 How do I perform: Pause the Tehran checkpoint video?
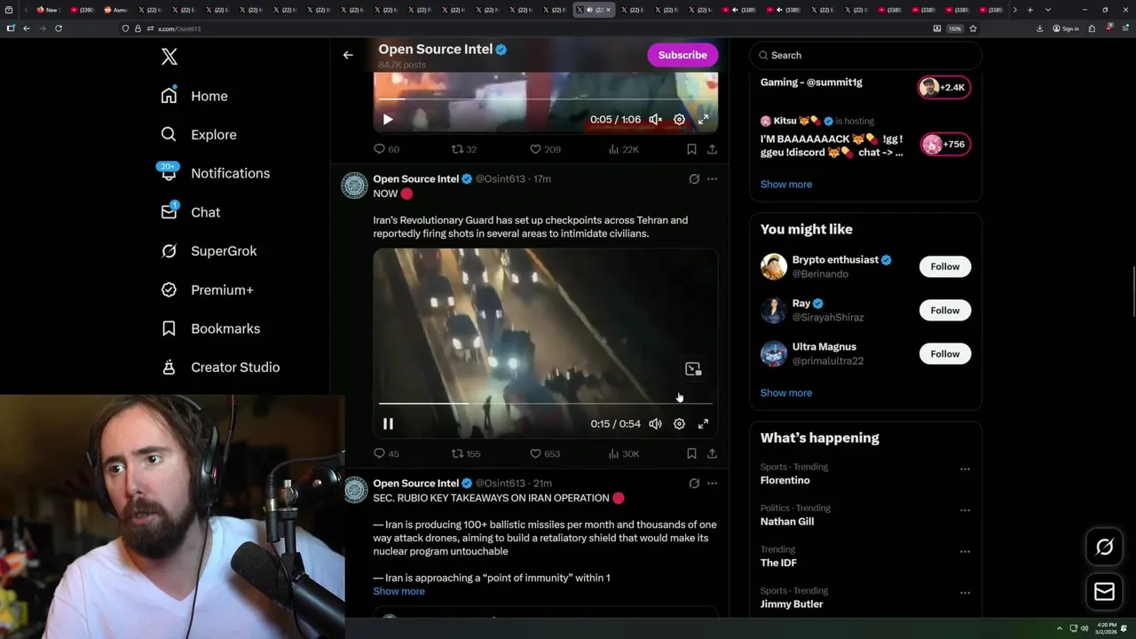pos(388,424)
